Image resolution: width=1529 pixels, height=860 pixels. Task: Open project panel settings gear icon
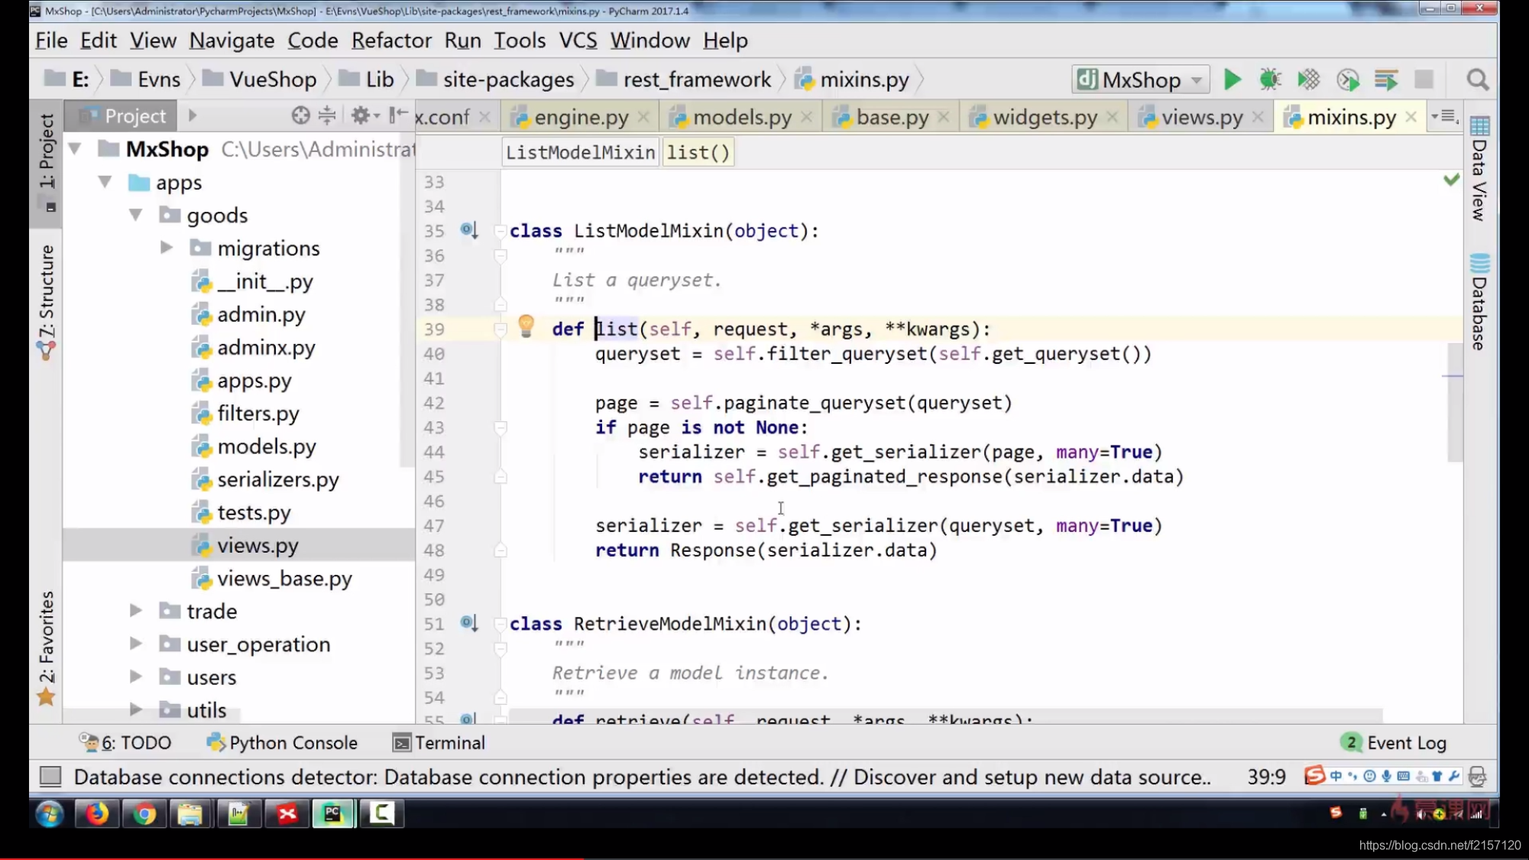pyautogui.click(x=361, y=115)
